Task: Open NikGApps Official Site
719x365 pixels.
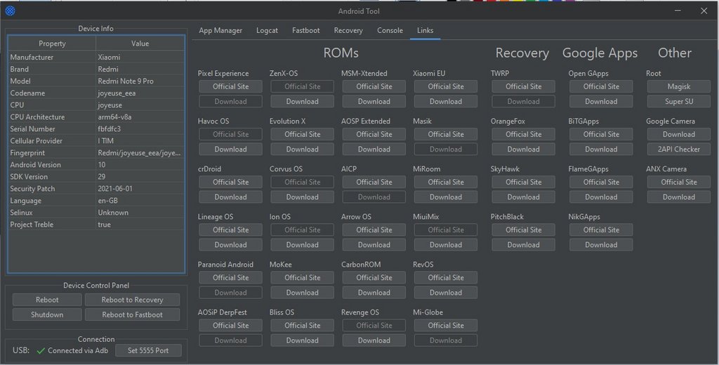Action: coord(601,230)
